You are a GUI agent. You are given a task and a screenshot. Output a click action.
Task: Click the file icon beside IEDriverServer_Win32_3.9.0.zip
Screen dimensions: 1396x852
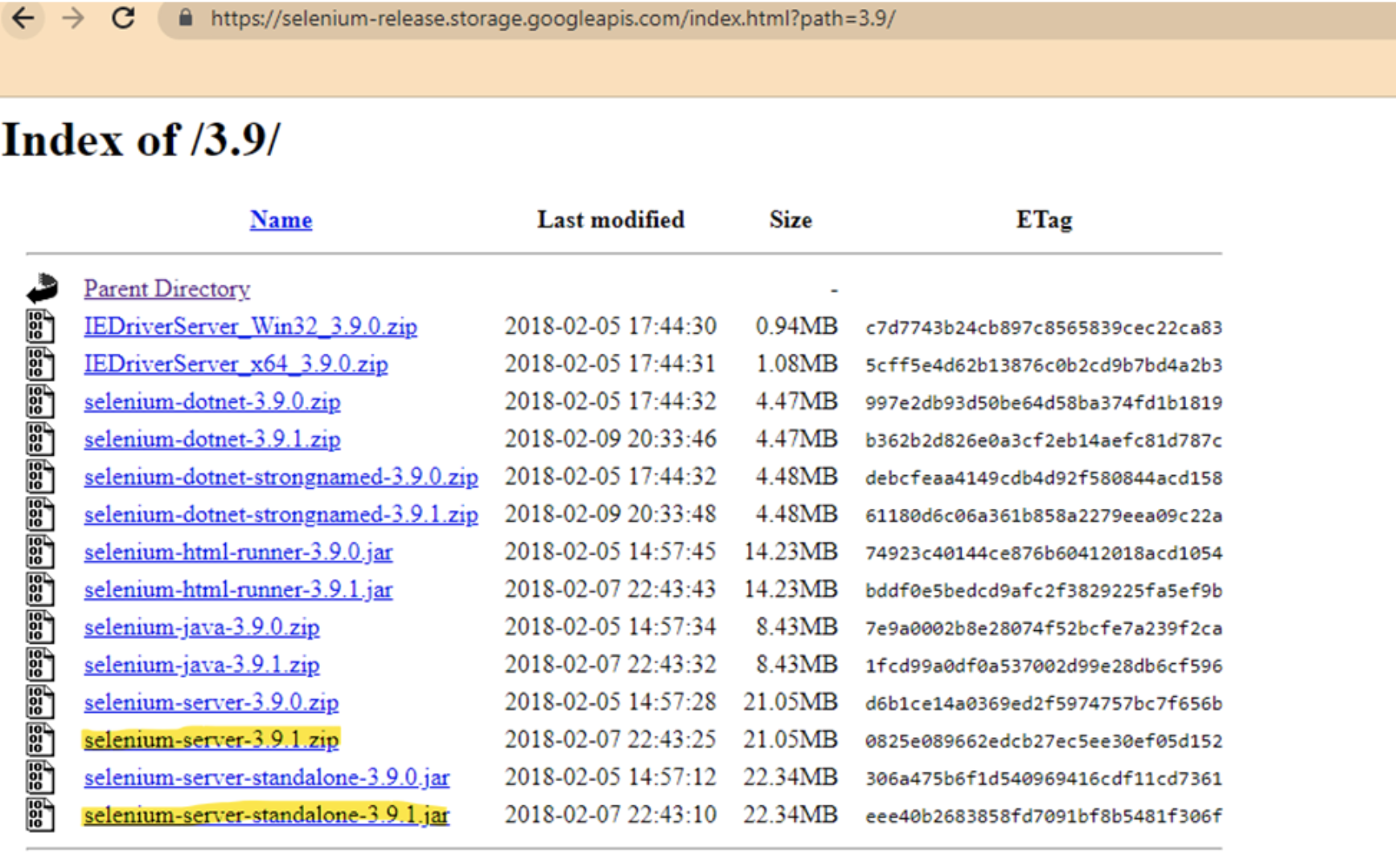pos(39,326)
